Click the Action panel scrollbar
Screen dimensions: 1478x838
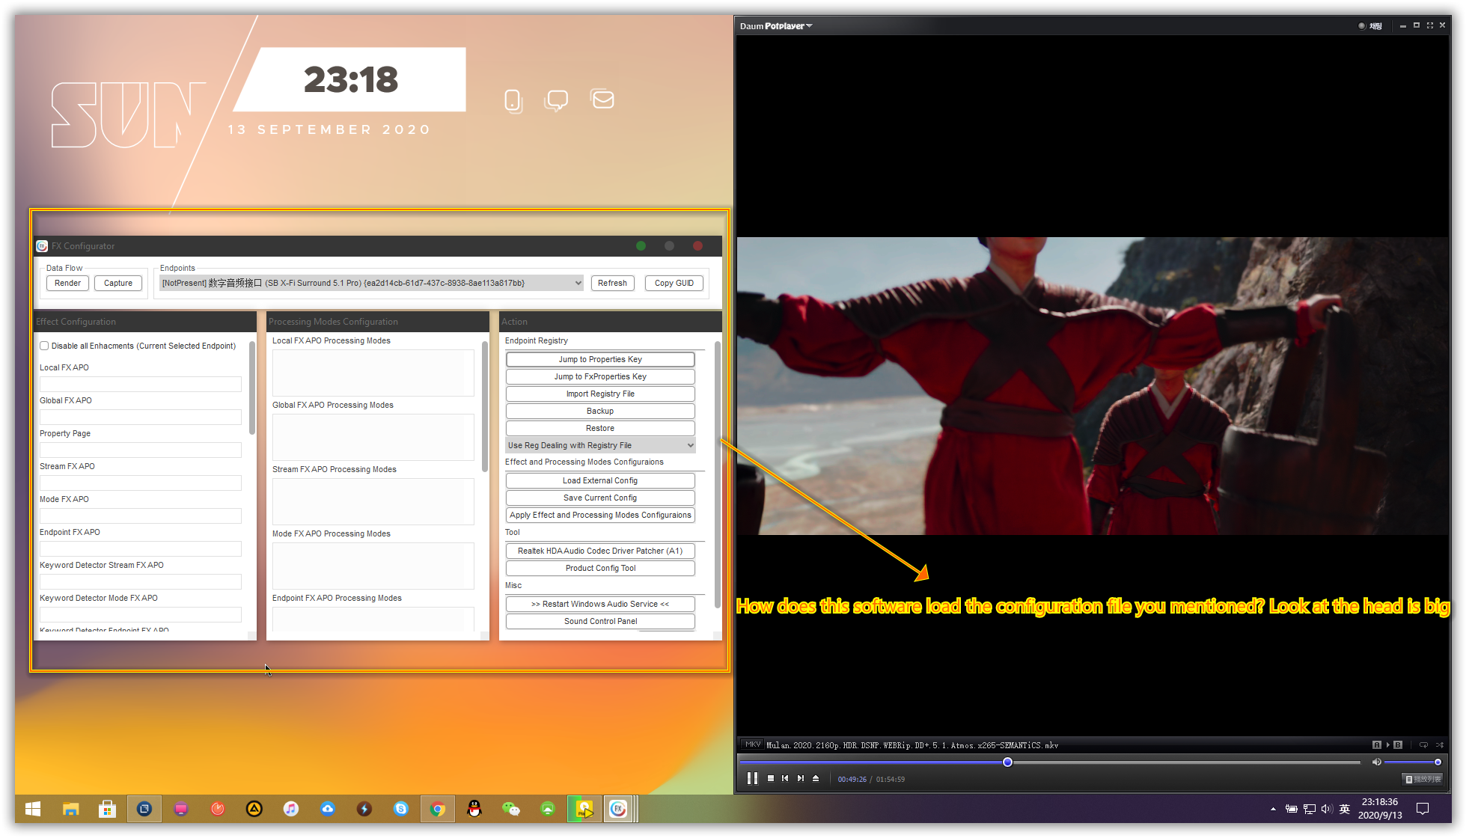click(x=717, y=474)
